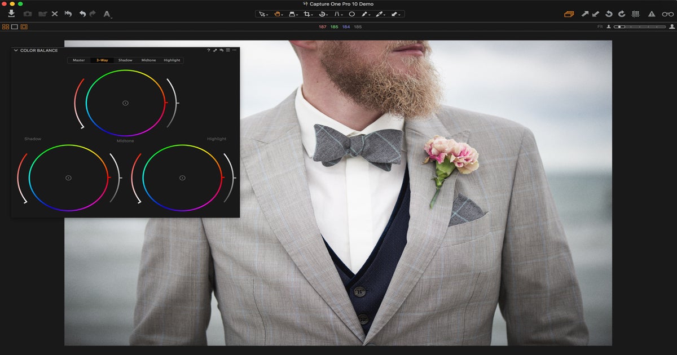Image resolution: width=677 pixels, height=355 pixels.
Task: Select the Pick White Balance eyedropper
Action: pyautogui.click(x=379, y=14)
